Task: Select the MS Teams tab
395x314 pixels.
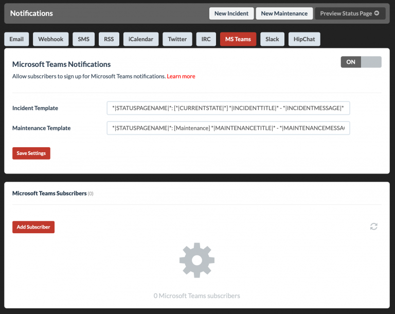Action: (238, 39)
